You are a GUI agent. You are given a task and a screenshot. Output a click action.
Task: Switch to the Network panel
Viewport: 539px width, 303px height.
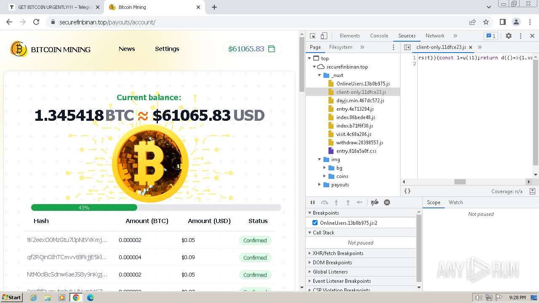(x=435, y=36)
